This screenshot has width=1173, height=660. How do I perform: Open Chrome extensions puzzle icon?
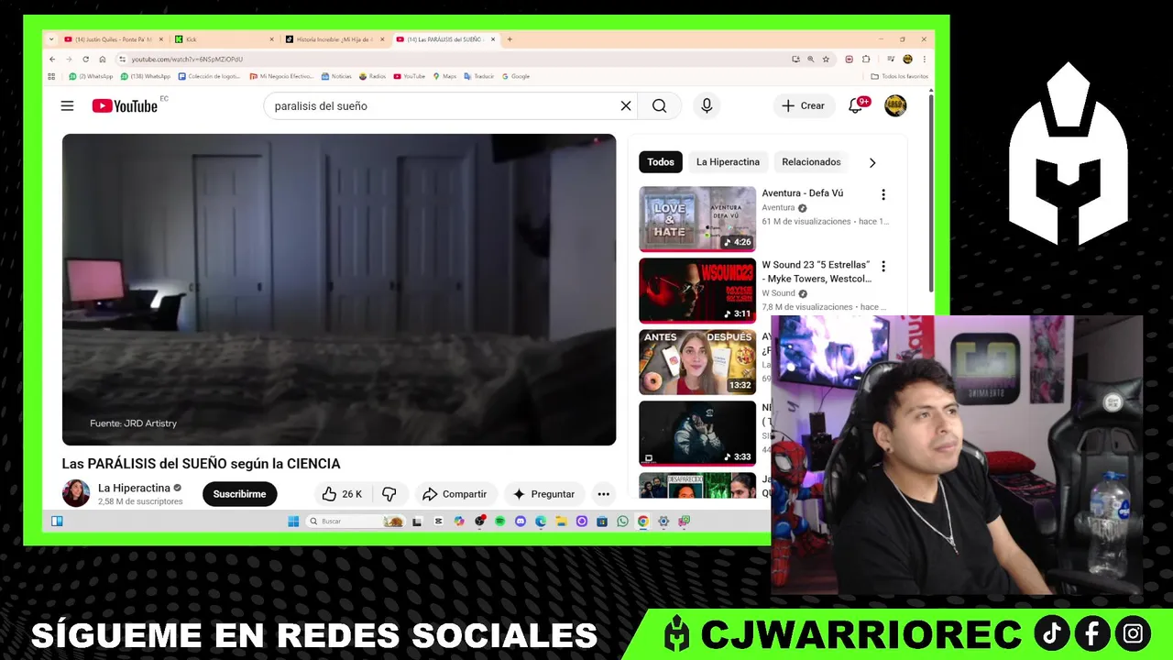click(866, 59)
